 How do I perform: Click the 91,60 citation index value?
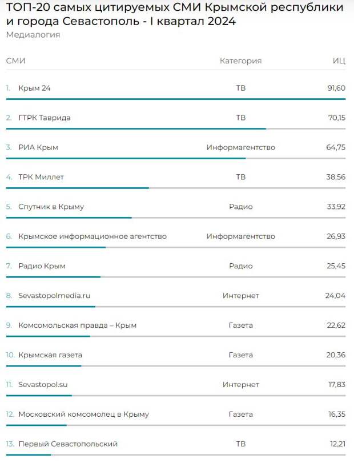(x=336, y=88)
